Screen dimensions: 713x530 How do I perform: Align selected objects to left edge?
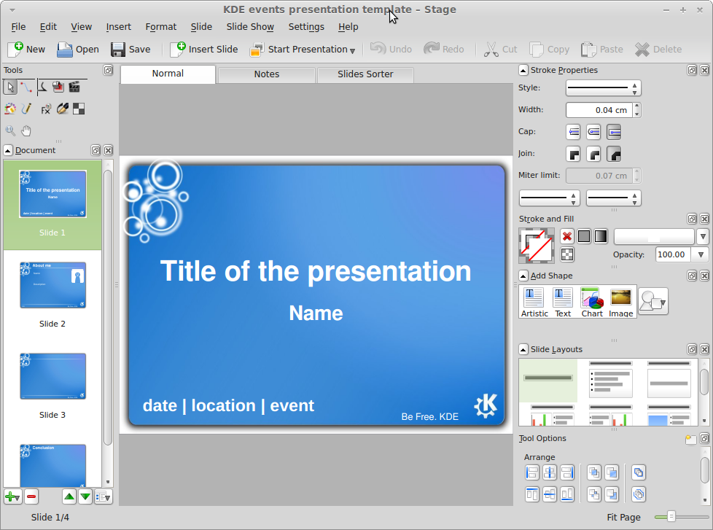click(x=532, y=472)
